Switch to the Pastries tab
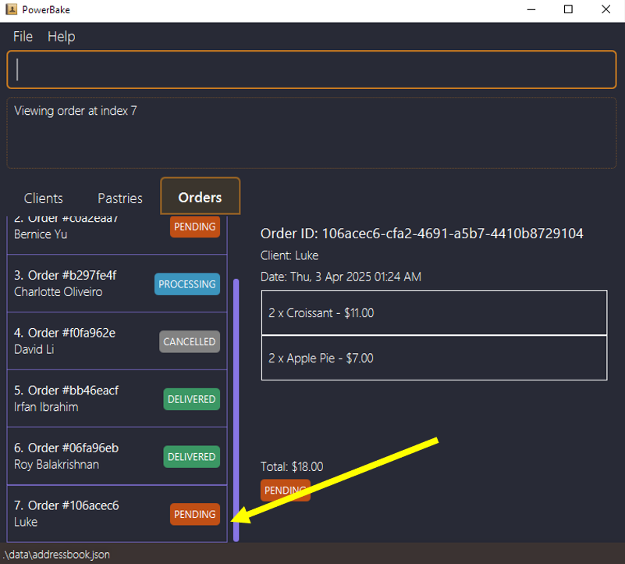625x564 pixels. click(120, 198)
